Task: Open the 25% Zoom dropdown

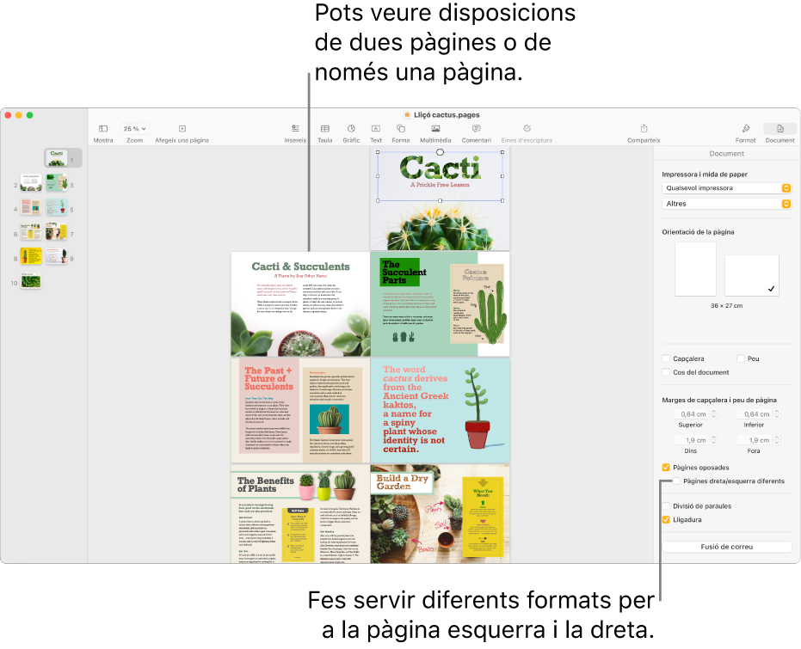Action: coord(134,129)
